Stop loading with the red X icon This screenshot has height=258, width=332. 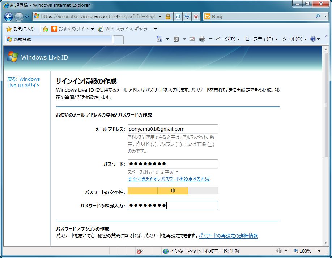(x=196, y=17)
